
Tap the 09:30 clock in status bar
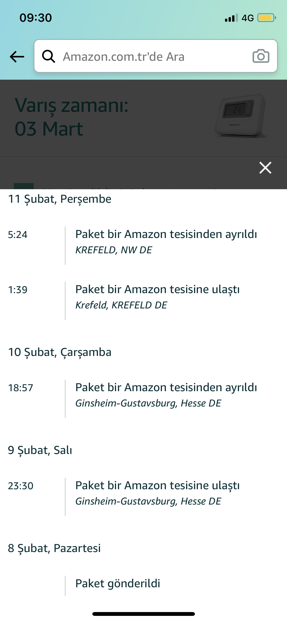click(x=36, y=18)
